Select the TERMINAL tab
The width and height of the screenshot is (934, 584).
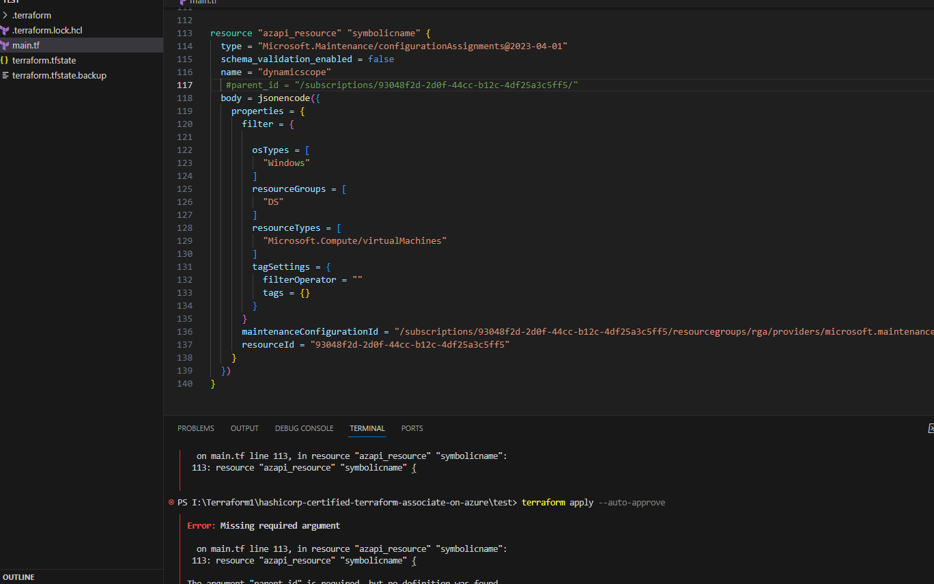(x=367, y=428)
